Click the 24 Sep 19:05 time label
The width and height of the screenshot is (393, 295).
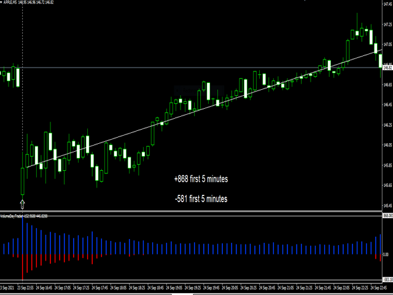coord(174,288)
